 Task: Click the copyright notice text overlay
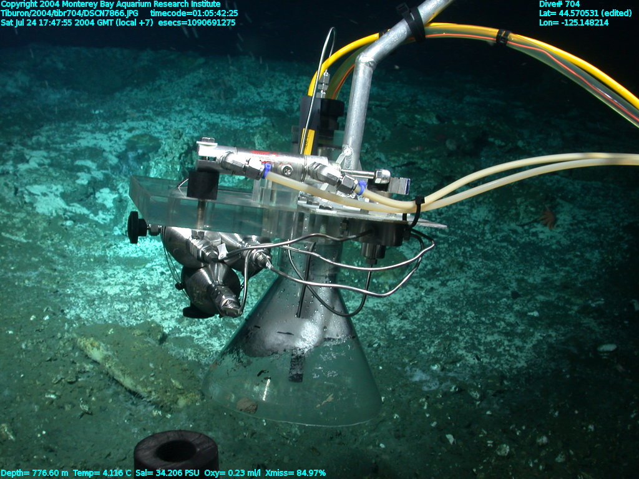pos(110,4)
